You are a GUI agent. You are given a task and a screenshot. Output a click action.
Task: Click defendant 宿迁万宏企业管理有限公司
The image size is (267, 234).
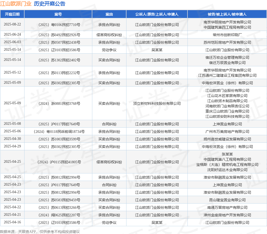click(227, 57)
